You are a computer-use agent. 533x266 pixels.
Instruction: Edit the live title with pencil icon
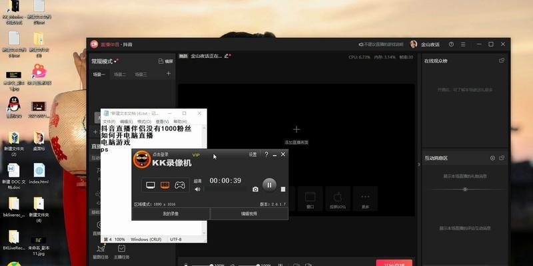click(227, 56)
